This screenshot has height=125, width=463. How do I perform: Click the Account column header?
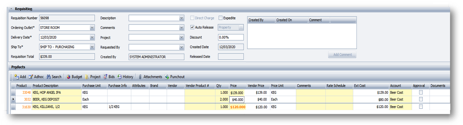(x=400, y=86)
